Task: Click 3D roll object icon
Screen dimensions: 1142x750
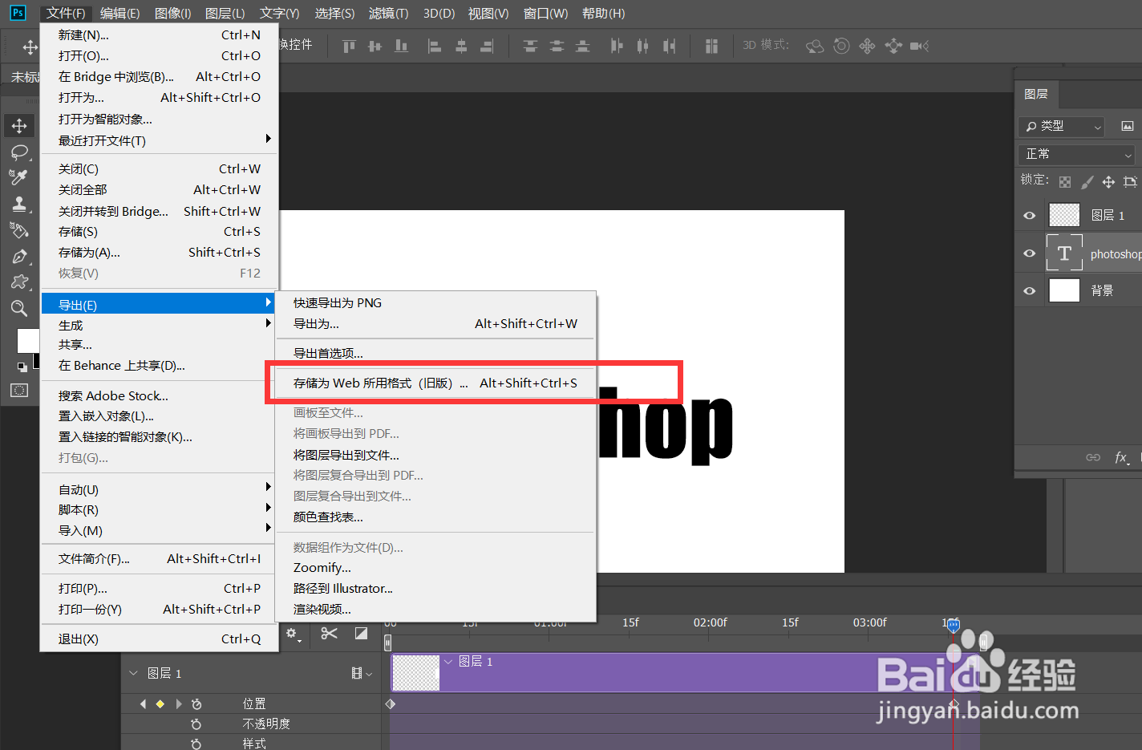Action: [841, 47]
